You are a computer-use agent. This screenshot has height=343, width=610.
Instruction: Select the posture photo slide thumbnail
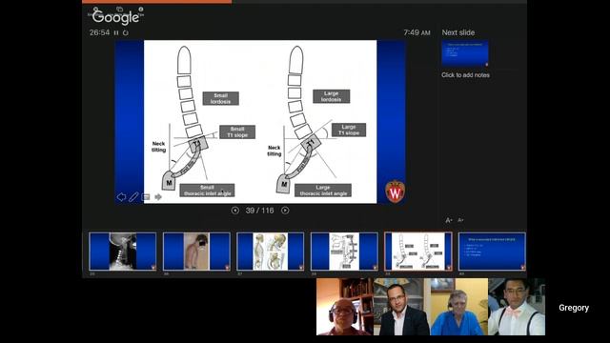tap(196, 252)
